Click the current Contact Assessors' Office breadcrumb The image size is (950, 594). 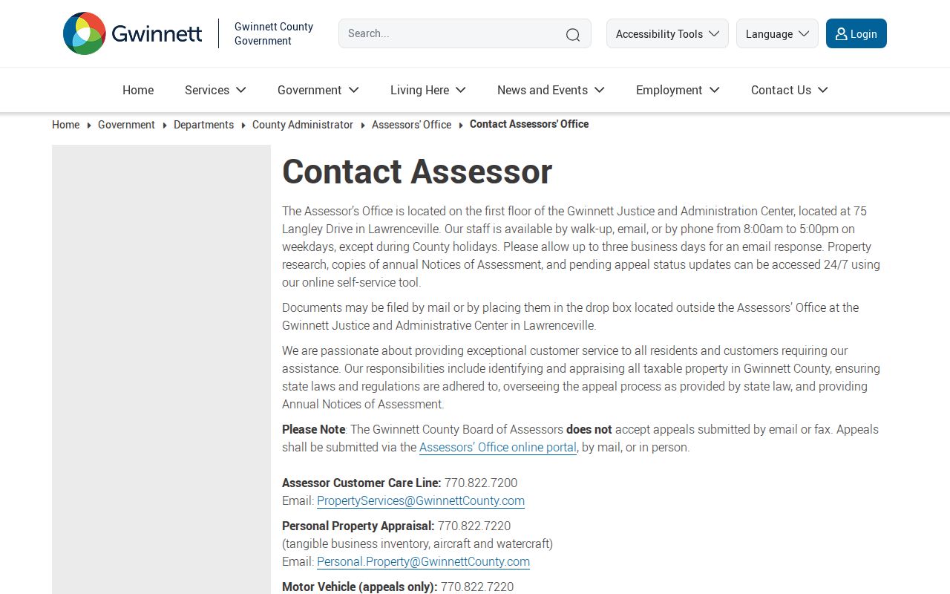(529, 124)
